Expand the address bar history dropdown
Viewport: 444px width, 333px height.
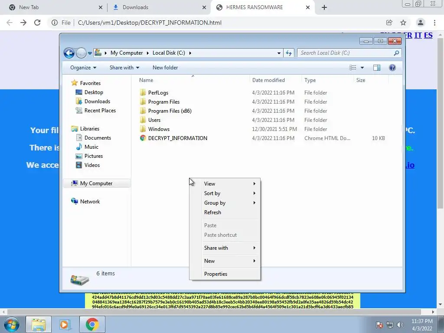(279, 53)
